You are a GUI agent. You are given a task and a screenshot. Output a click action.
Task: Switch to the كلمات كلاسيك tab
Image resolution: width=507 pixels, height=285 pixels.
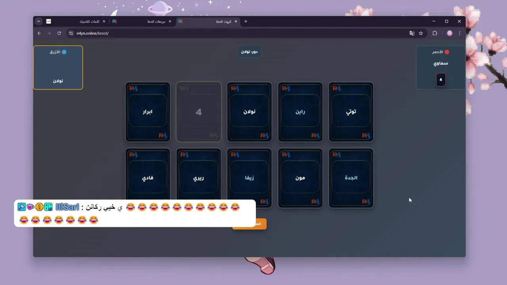coord(76,21)
